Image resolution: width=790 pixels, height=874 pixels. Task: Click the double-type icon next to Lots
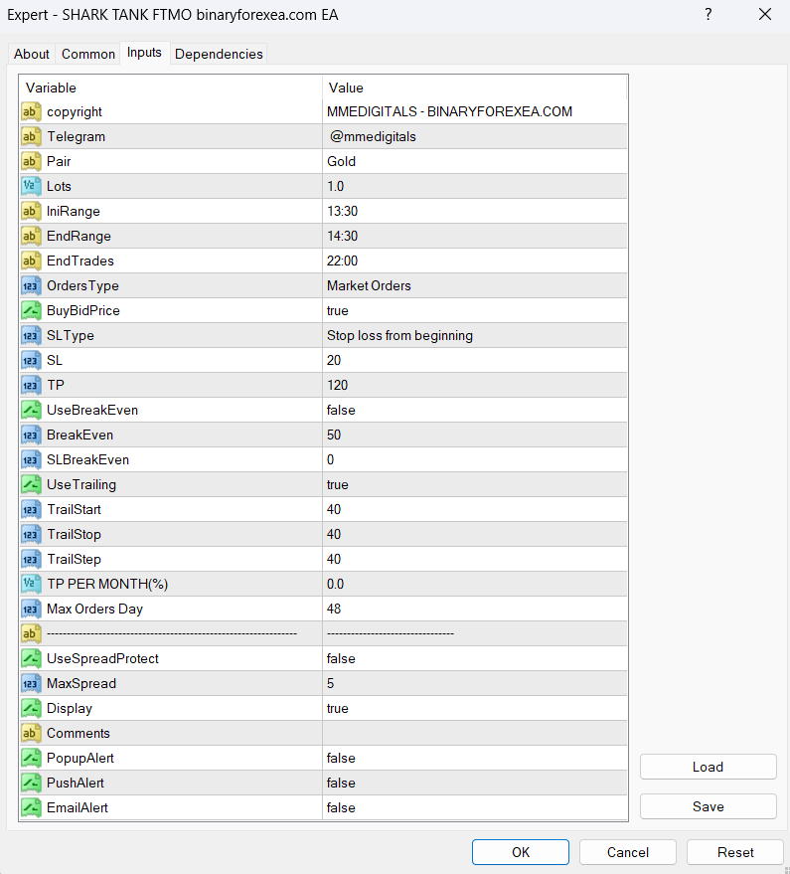(31, 187)
